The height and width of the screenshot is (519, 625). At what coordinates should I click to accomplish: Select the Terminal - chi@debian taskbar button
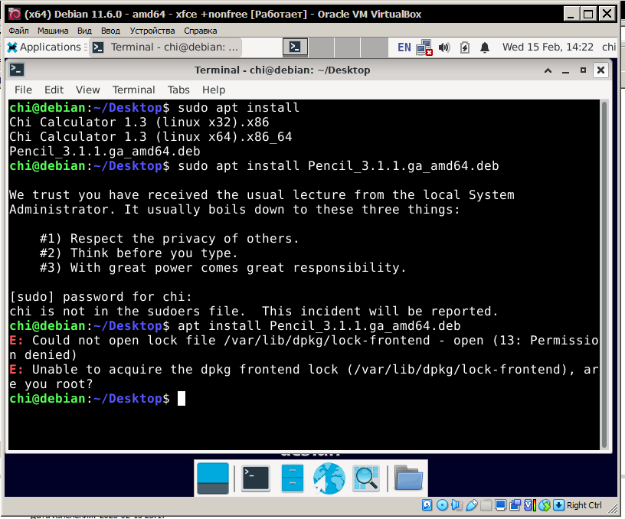tap(165, 47)
